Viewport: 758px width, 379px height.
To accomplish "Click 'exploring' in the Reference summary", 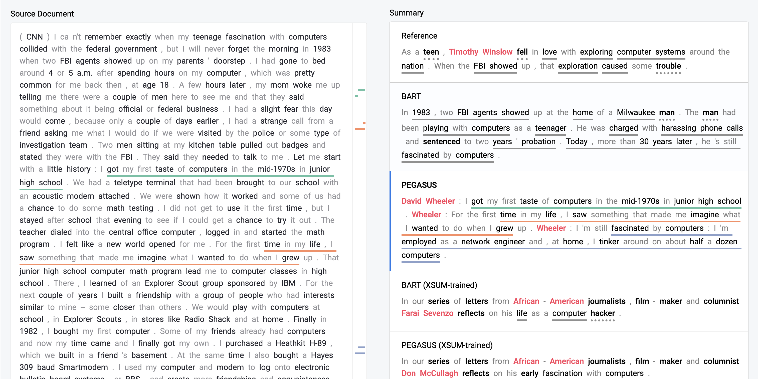I will coord(596,52).
